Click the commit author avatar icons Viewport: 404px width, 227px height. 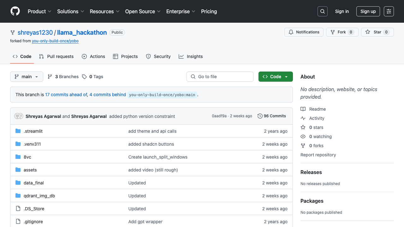pyautogui.click(x=19, y=116)
